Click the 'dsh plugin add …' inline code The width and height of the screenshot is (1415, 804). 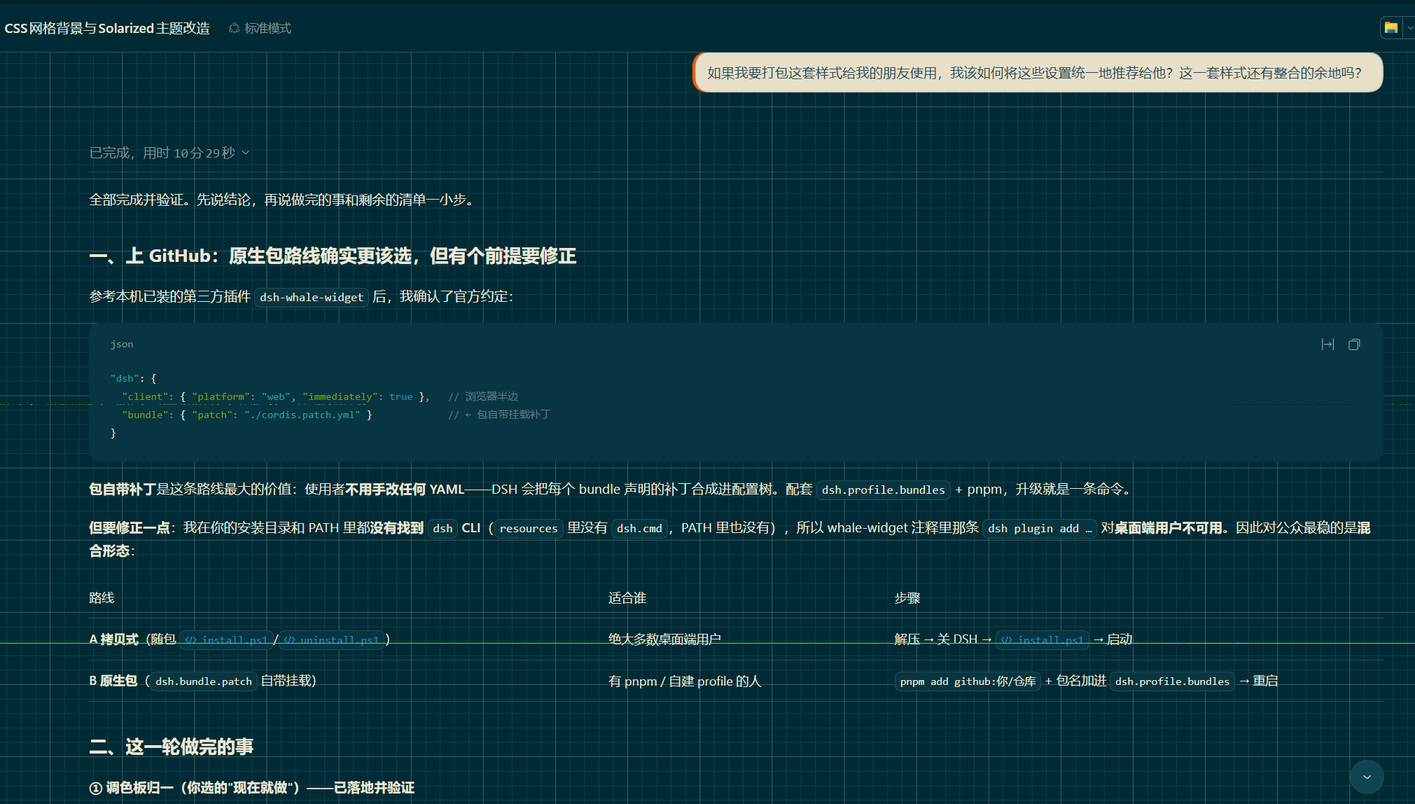(x=1040, y=528)
